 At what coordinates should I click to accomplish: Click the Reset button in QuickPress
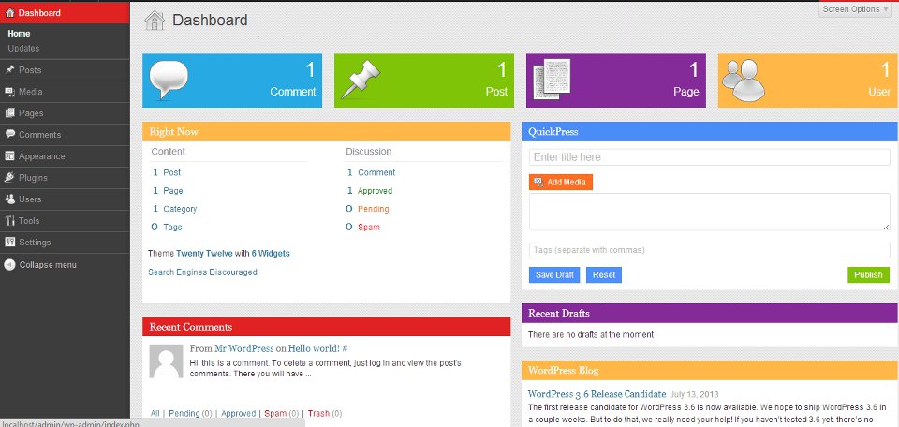[x=604, y=274]
